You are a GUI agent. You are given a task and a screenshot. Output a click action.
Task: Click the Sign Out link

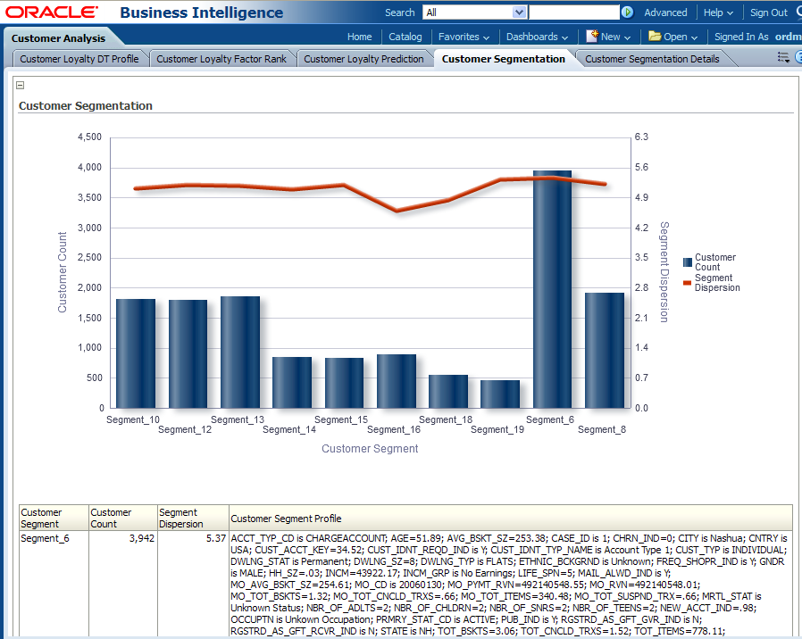[x=768, y=12]
